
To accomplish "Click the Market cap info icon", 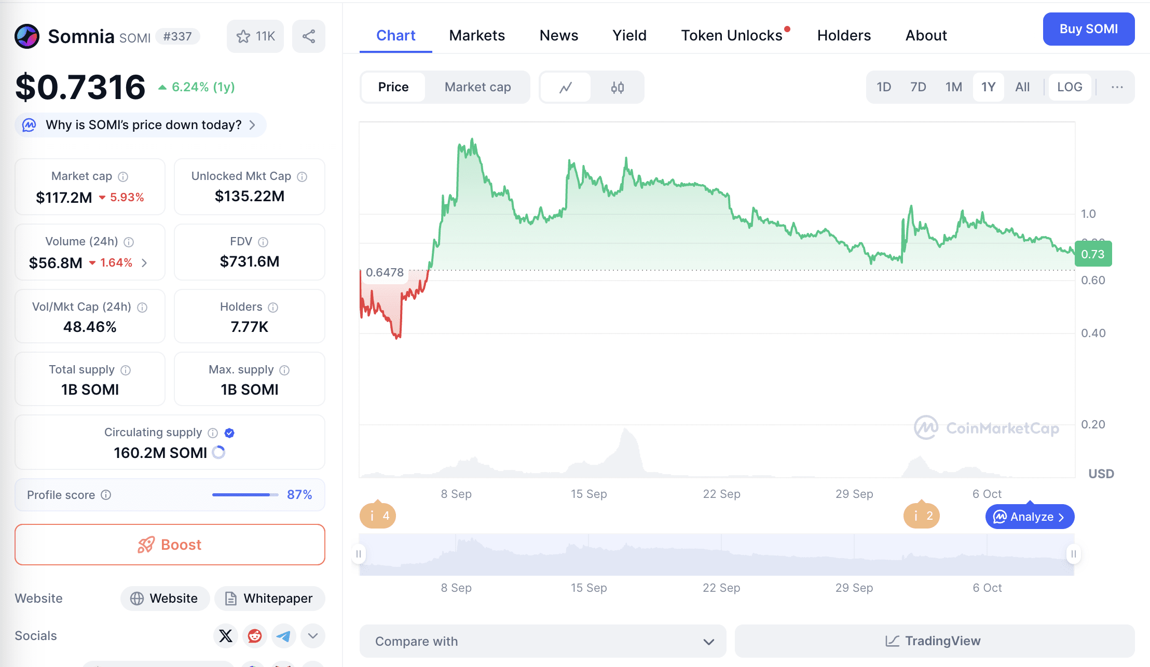I will [123, 177].
